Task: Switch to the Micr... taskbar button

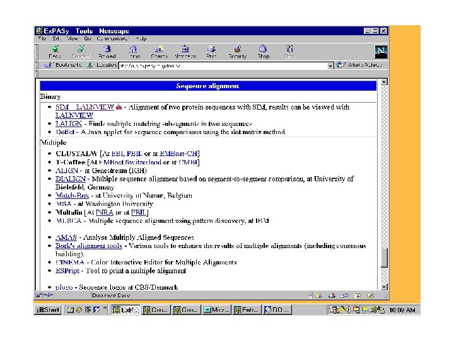Action: tap(216, 310)
